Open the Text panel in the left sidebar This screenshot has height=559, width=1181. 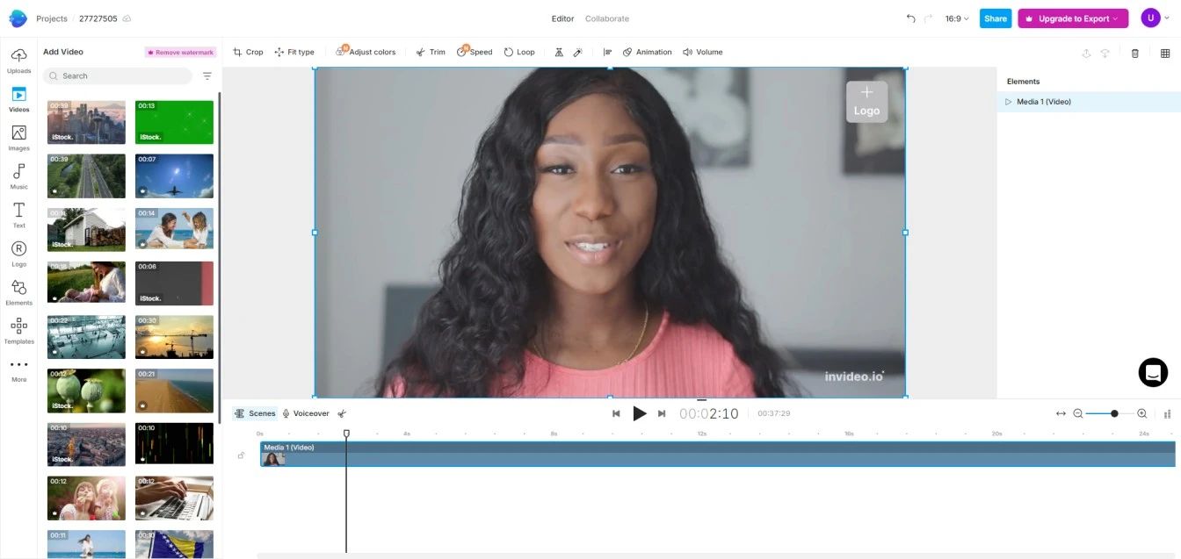coord(18,217)
